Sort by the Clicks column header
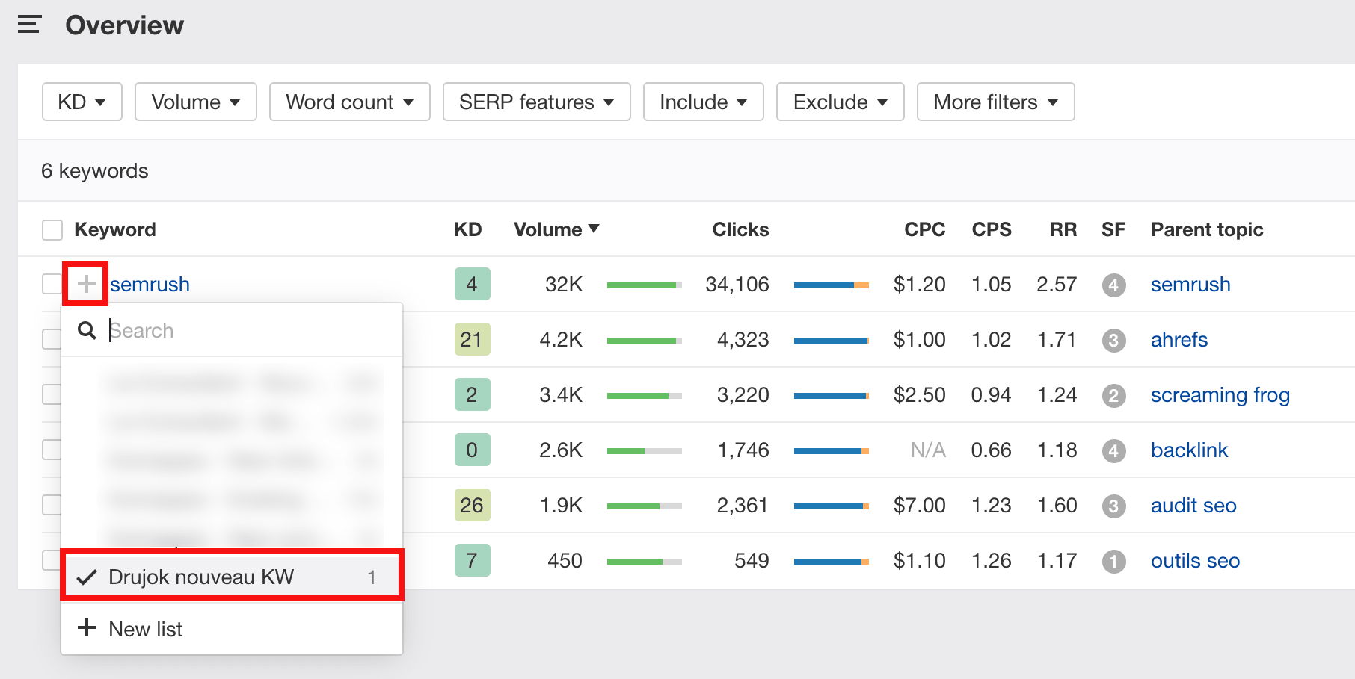Viewport: 1355px width, 679px height. (x=740, y=229)
